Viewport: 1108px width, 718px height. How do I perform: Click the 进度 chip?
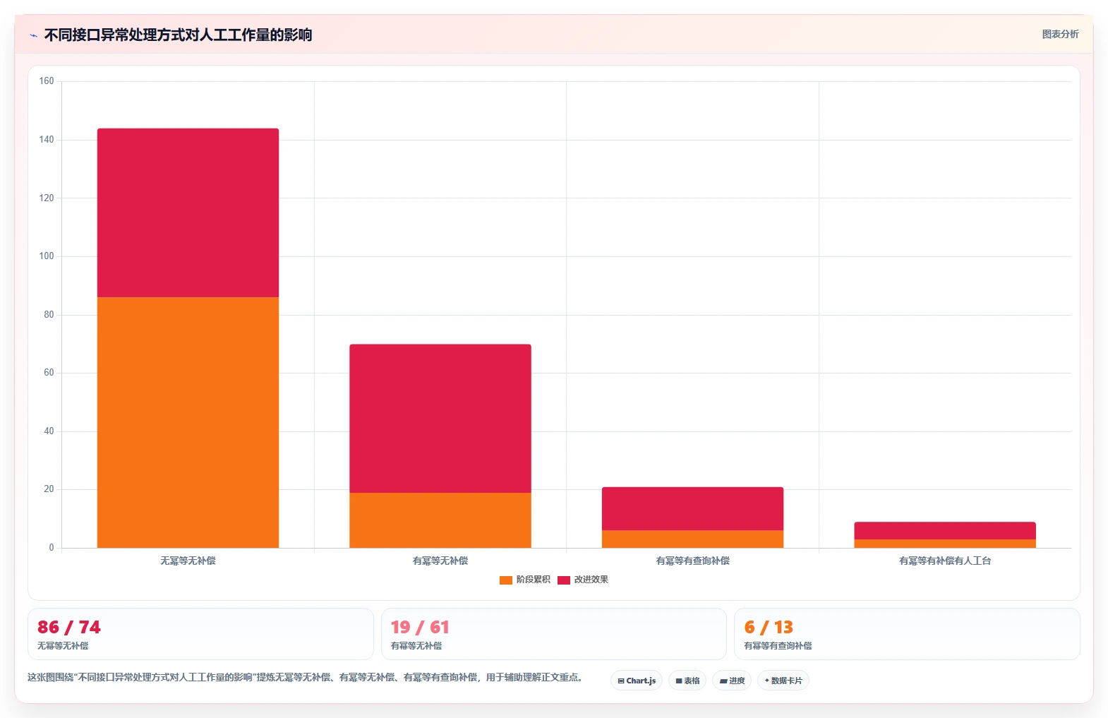732,681
